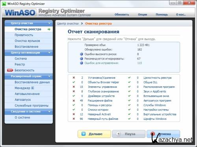
Task: Open the Помощь menu
Action: [x=162, y=15]
